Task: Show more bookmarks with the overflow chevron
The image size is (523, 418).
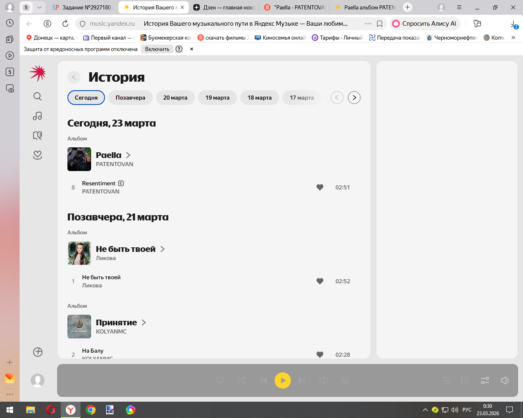Action: coord(513,38)
